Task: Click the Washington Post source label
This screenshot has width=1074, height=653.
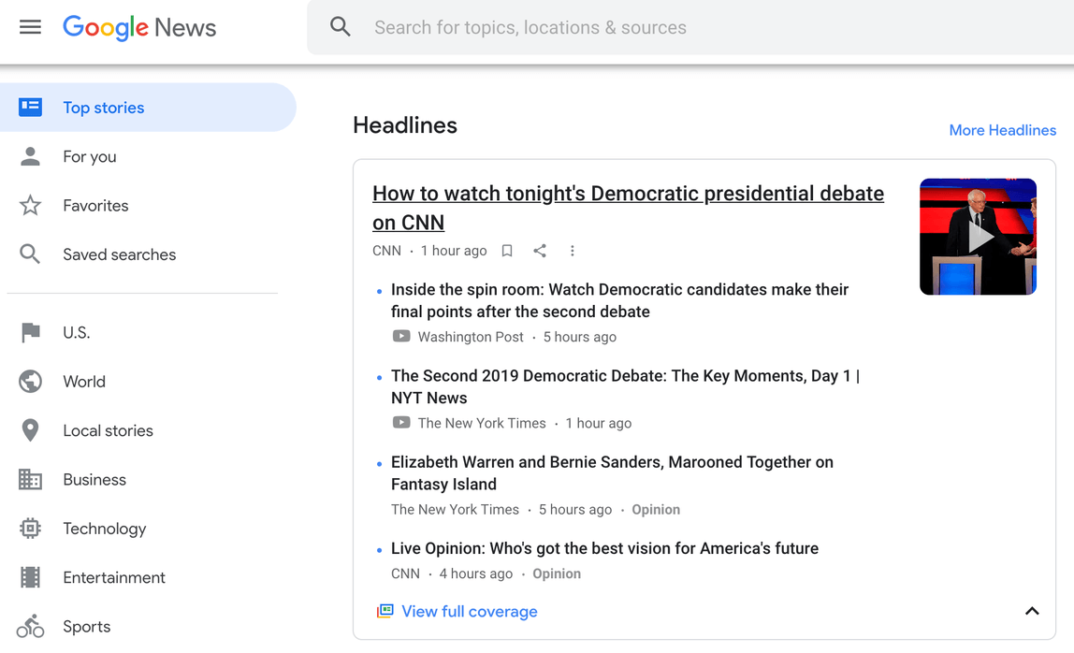Action: click(x=471, y=337)
